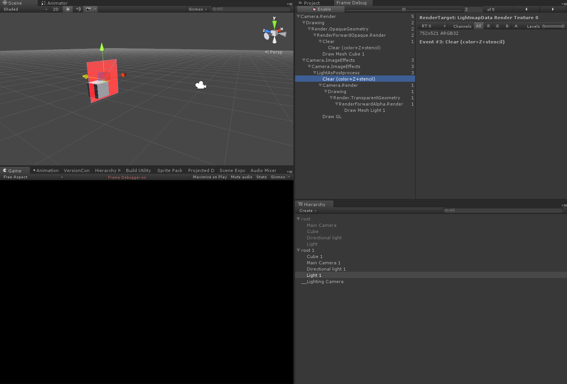Viewport: 567px width, 384px height.
Task: Select Light 1 in the Hierarchy
Action: coord(314,275)
